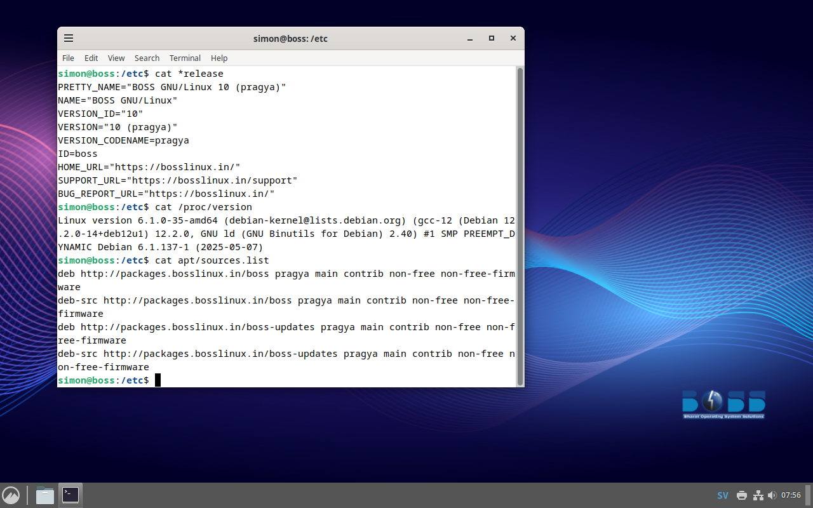813x508 pixels.
Task: Click the BUG_REPORT_URL line
Action: point(166,194)
